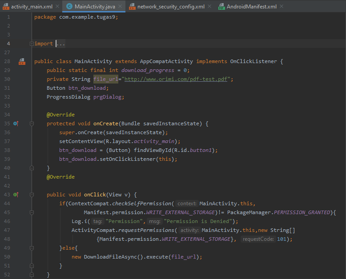This screenshot has width=346, height=279.
Task: Click the download_progress constant name
Action: click(x=148, y=70)
